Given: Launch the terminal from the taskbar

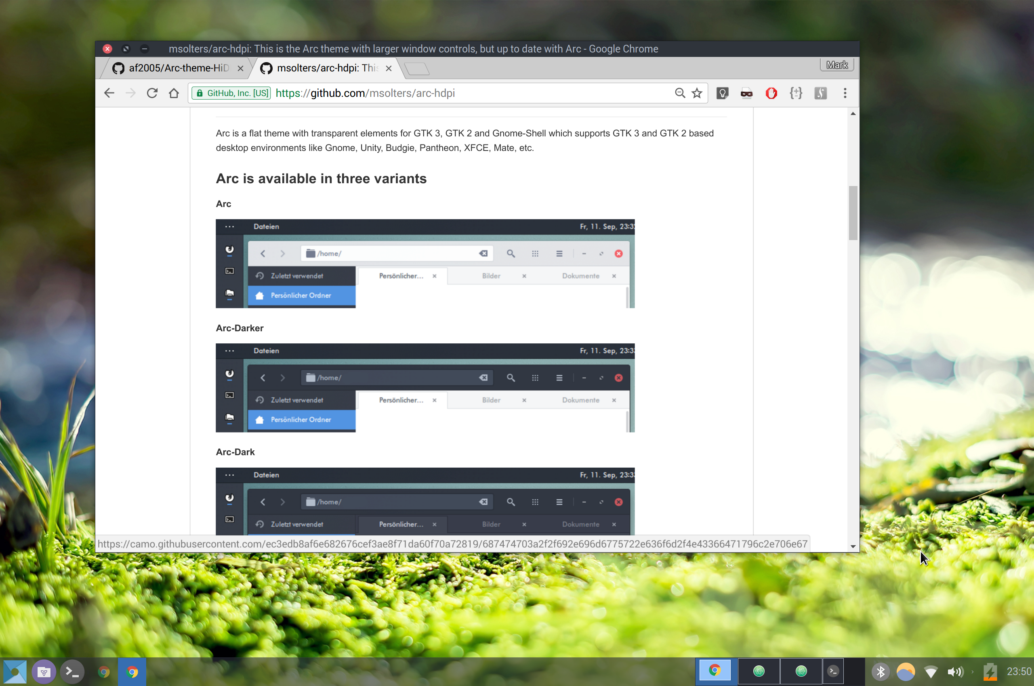Looking at the screenshot, I should coord(72,671).
